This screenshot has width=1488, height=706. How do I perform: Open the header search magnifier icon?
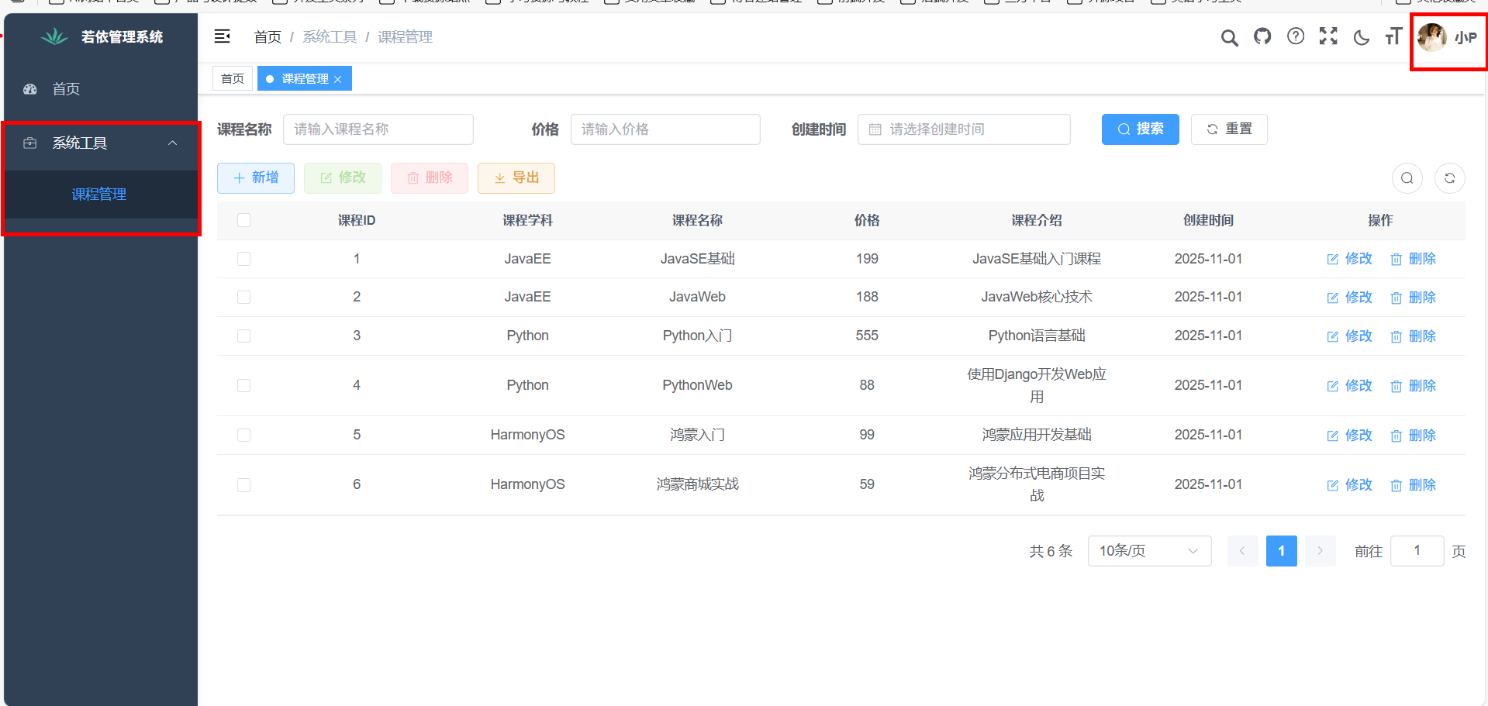point(1229,37)
